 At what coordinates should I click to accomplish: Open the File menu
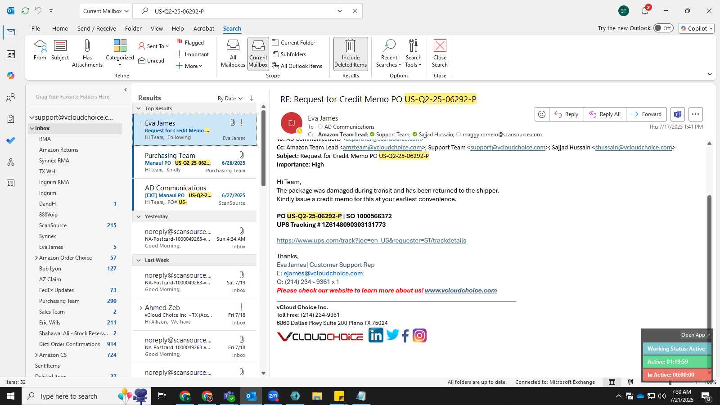click(x=36, y=28)
